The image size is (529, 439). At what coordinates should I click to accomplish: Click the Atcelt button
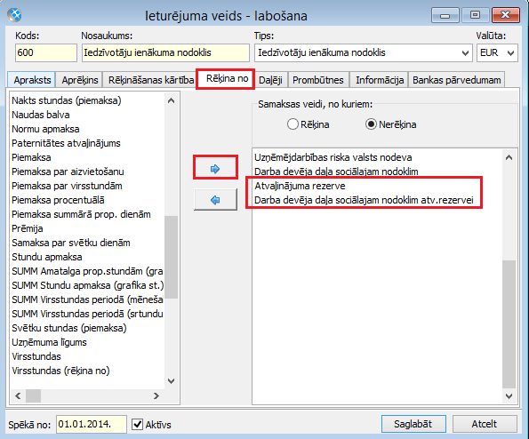pos(485,424)
